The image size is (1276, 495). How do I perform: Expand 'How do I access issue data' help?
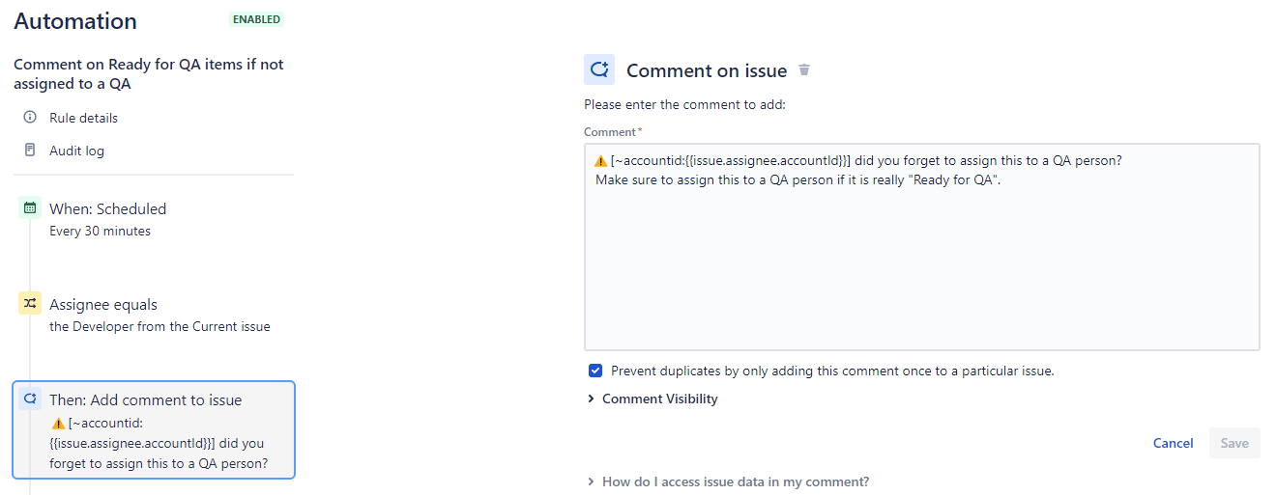[735, 481]
